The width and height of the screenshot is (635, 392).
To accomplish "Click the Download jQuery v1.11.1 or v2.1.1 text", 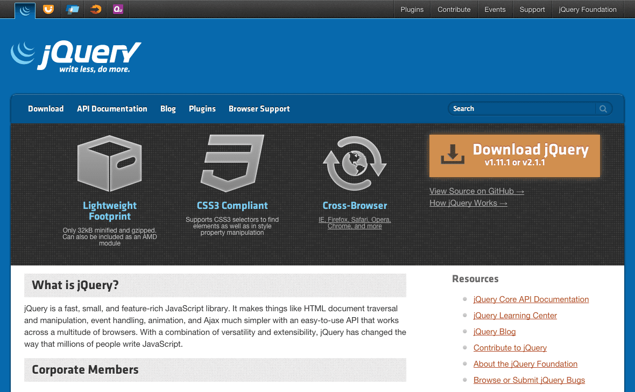I will pos(531,155).
